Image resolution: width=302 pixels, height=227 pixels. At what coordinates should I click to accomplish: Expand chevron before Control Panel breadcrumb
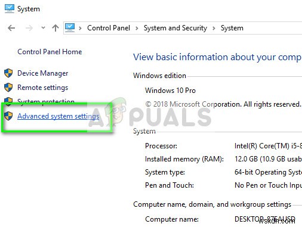80,28
